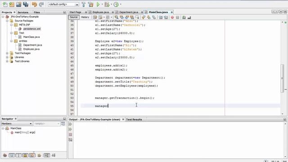
Task: Click the Stop Macro Recording icon
Action: pos(177,18)
